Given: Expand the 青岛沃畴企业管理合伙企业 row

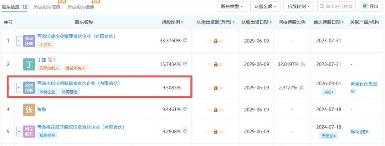Looking at the screenshot, I should [x=19, y=41].
